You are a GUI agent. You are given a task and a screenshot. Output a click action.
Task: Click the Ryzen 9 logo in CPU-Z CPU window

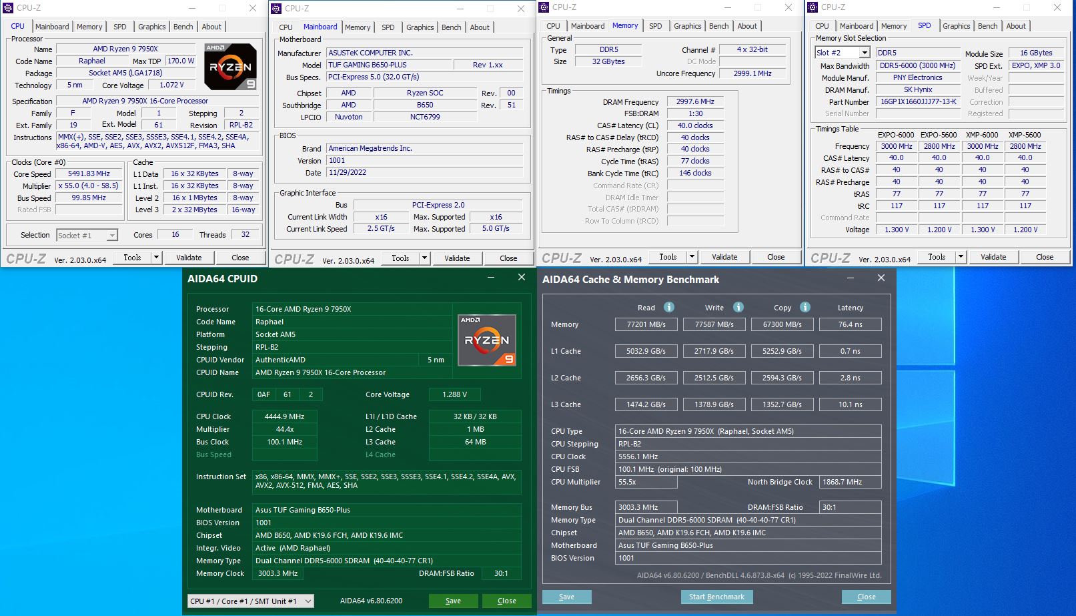point(230,67)
